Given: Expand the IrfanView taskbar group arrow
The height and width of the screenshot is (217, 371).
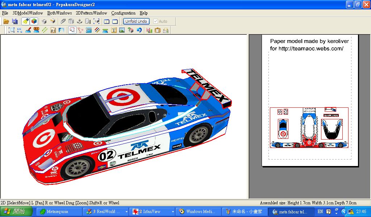Looking at the screenshot, I should pos(173,212).
